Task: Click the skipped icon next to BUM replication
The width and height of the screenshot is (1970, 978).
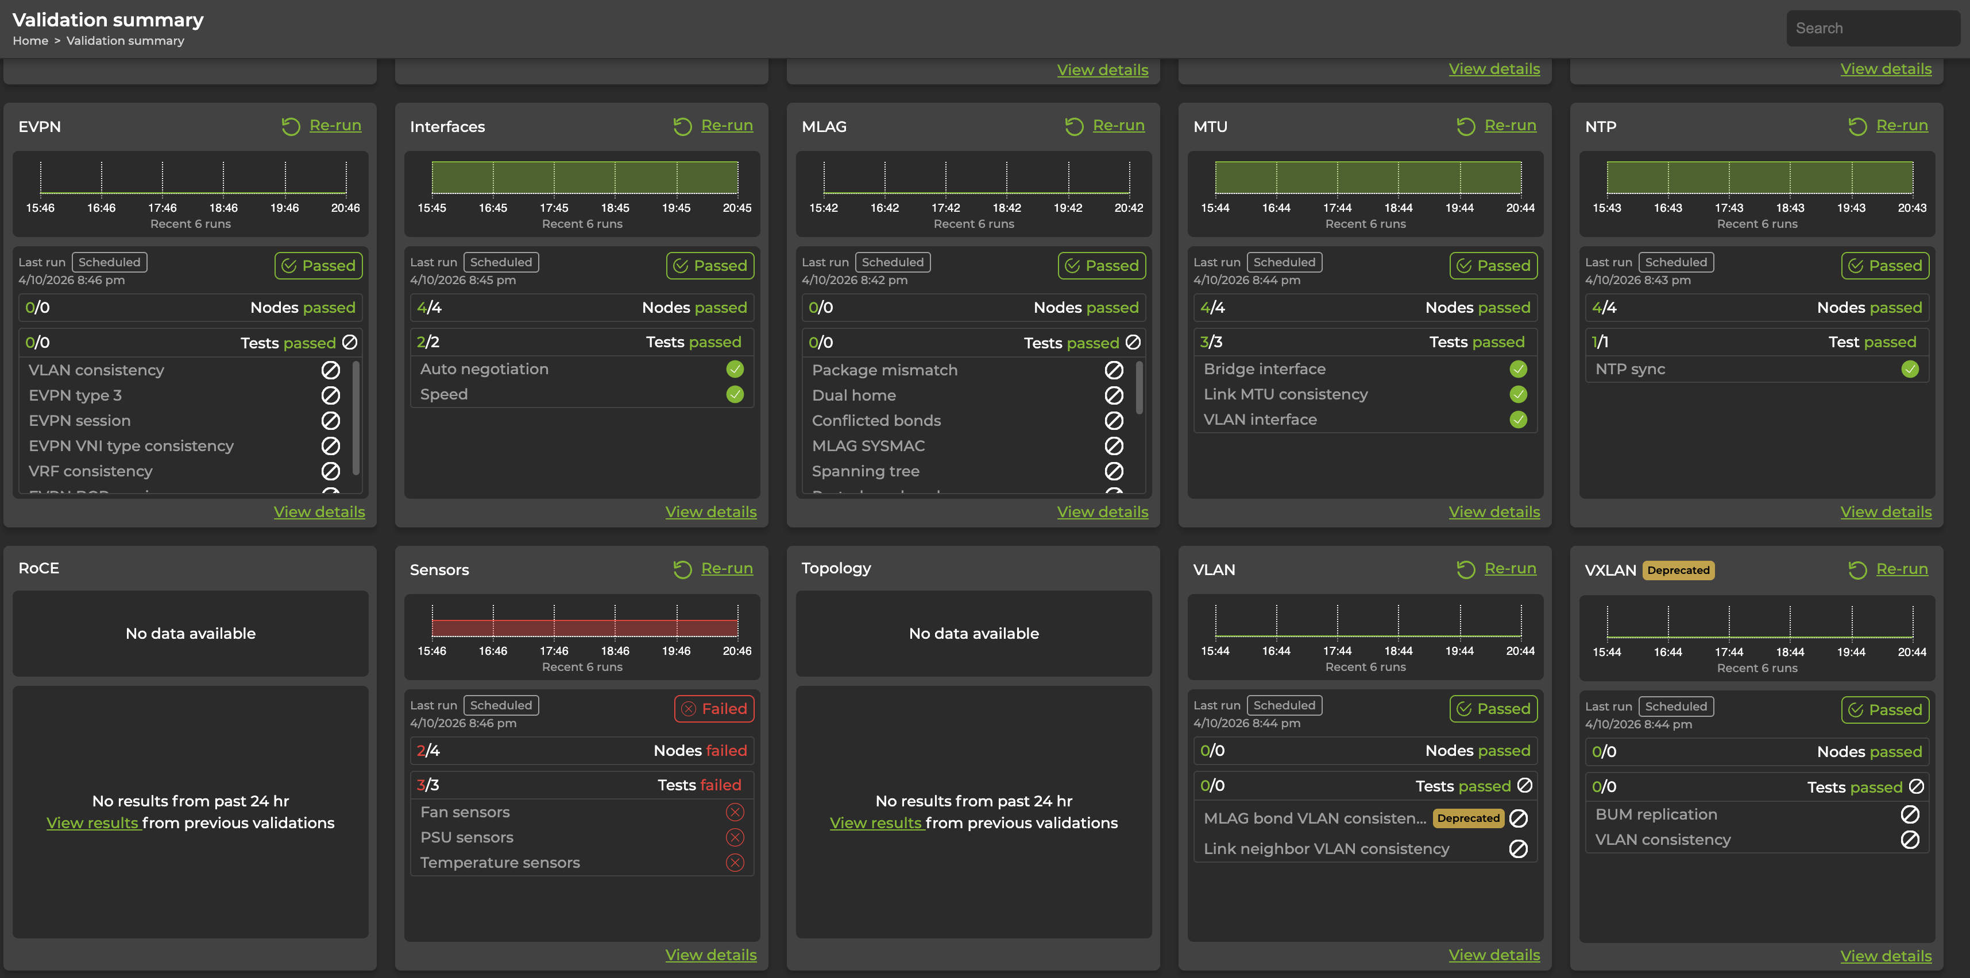Action: (1910, 814)
